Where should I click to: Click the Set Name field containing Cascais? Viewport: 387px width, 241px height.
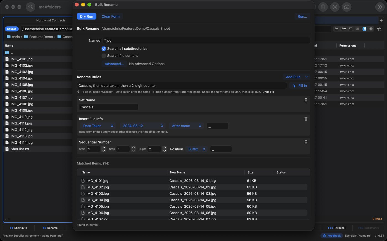pyautogui.click(x=108, y=107)
